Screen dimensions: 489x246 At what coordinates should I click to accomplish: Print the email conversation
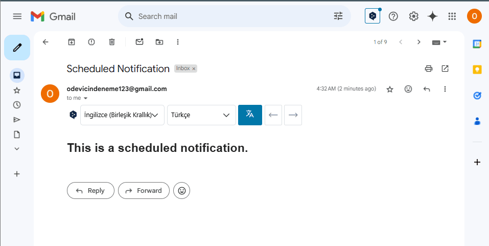coord(428,69)
